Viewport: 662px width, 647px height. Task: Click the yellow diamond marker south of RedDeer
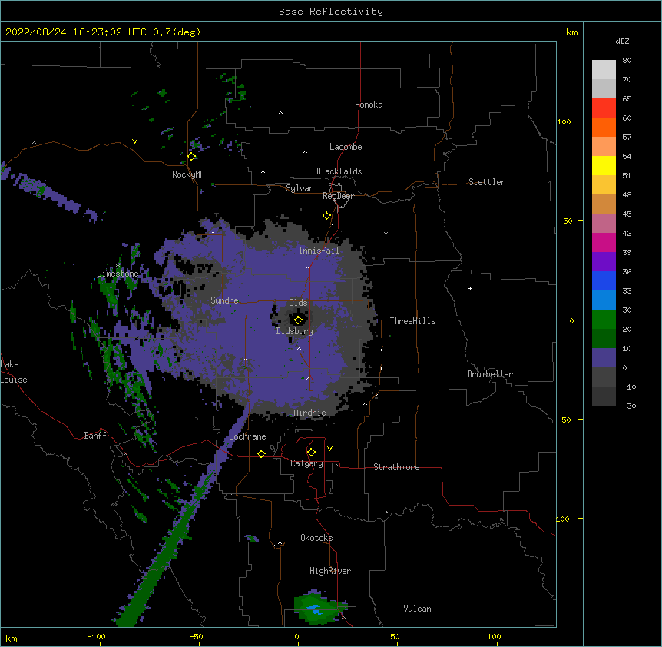(327, 216)
